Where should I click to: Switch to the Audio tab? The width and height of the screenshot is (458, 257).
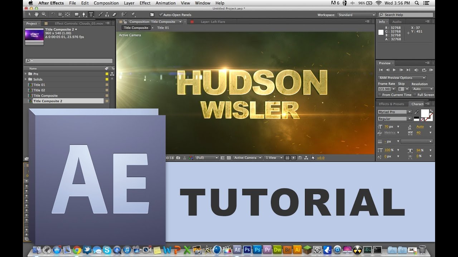[397, 22]
